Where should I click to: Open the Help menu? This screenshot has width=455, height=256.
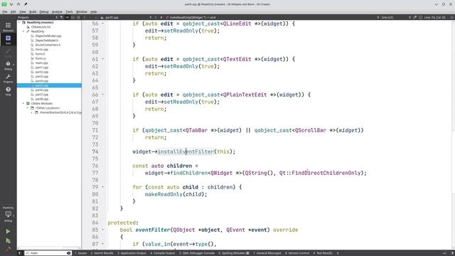pyautogui.click(x=93, y=12)
